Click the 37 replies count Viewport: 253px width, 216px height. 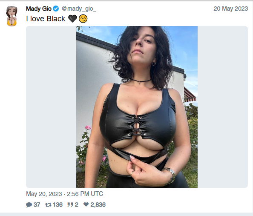(x=37, y=204)
